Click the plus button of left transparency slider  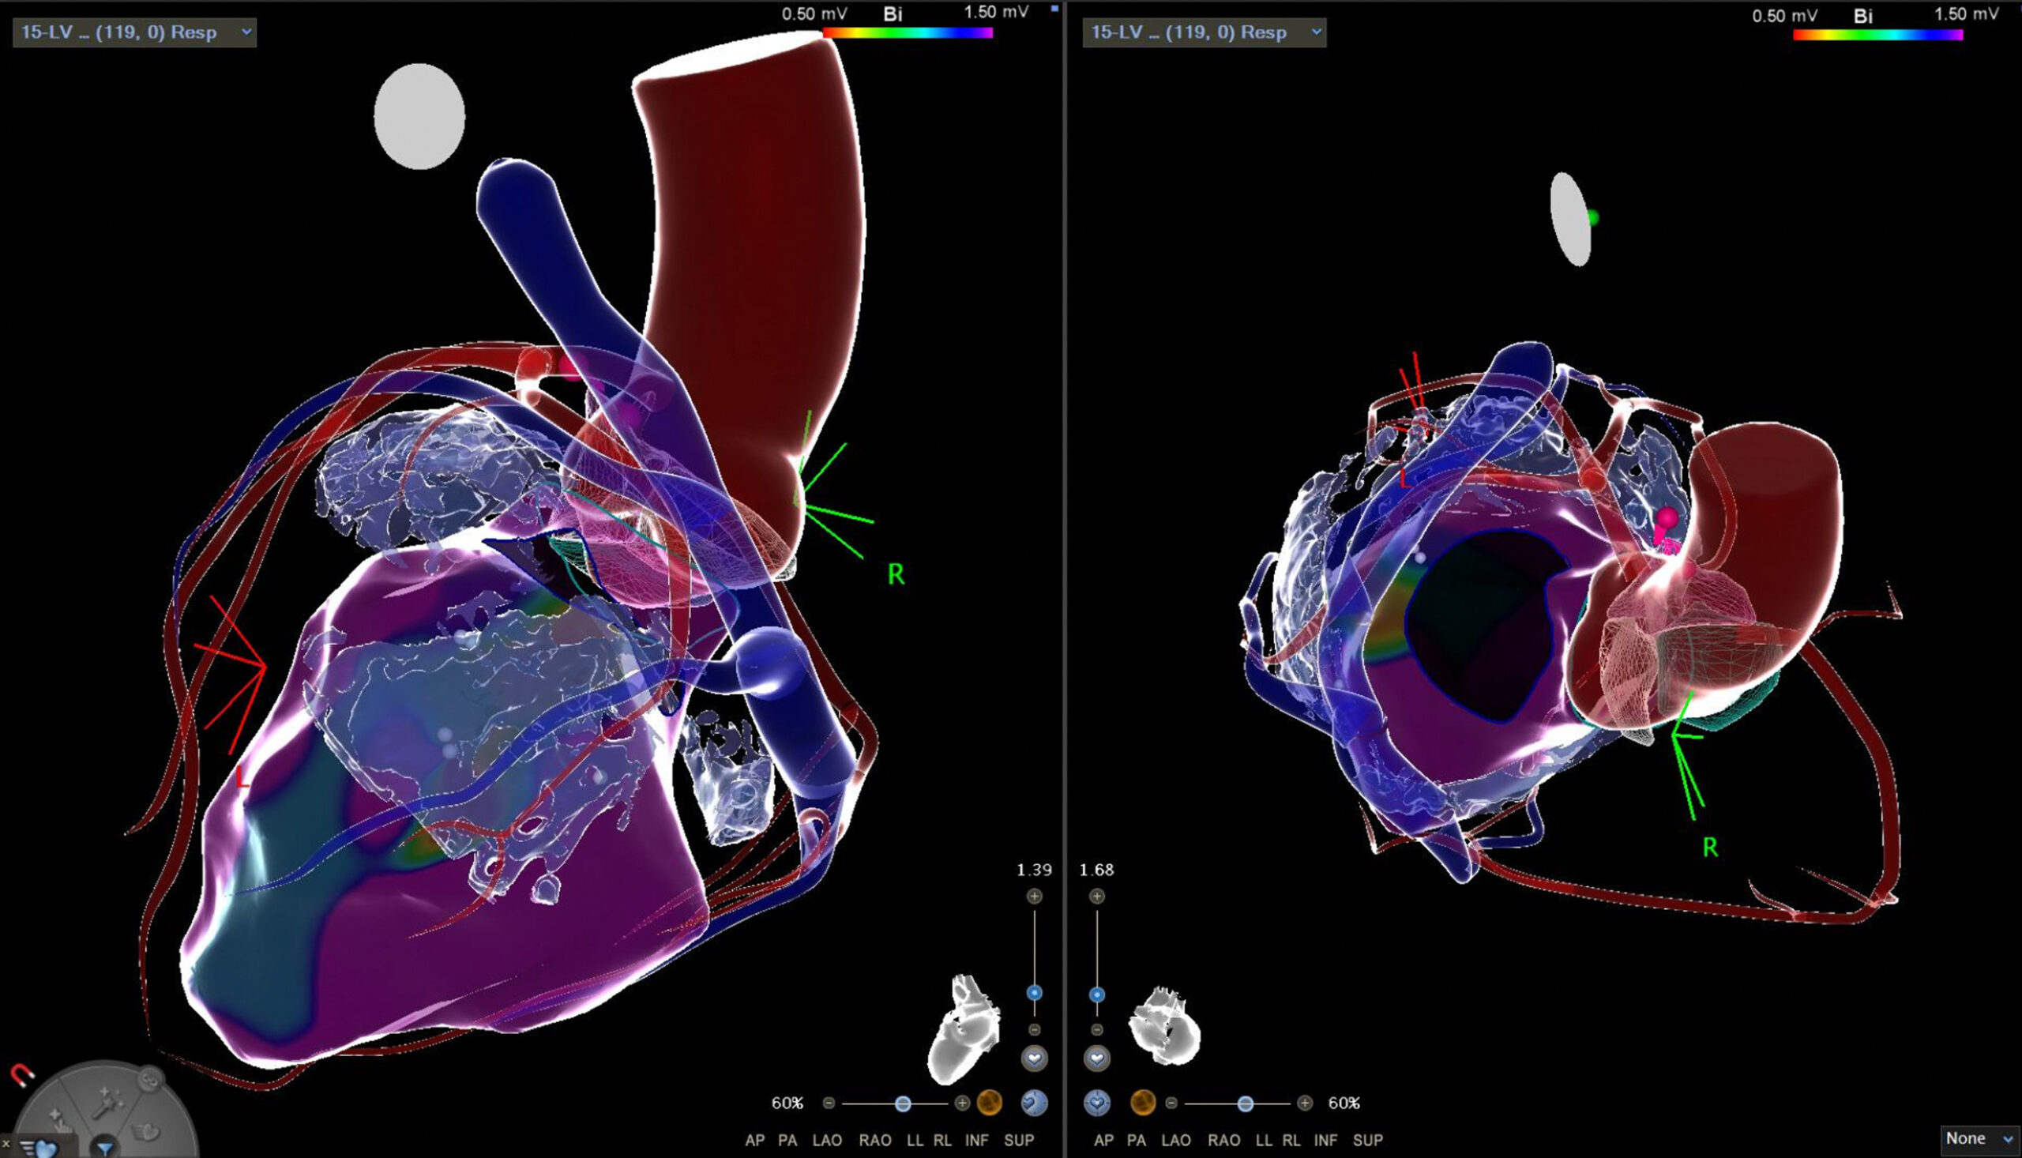[x=962, y=1103]
